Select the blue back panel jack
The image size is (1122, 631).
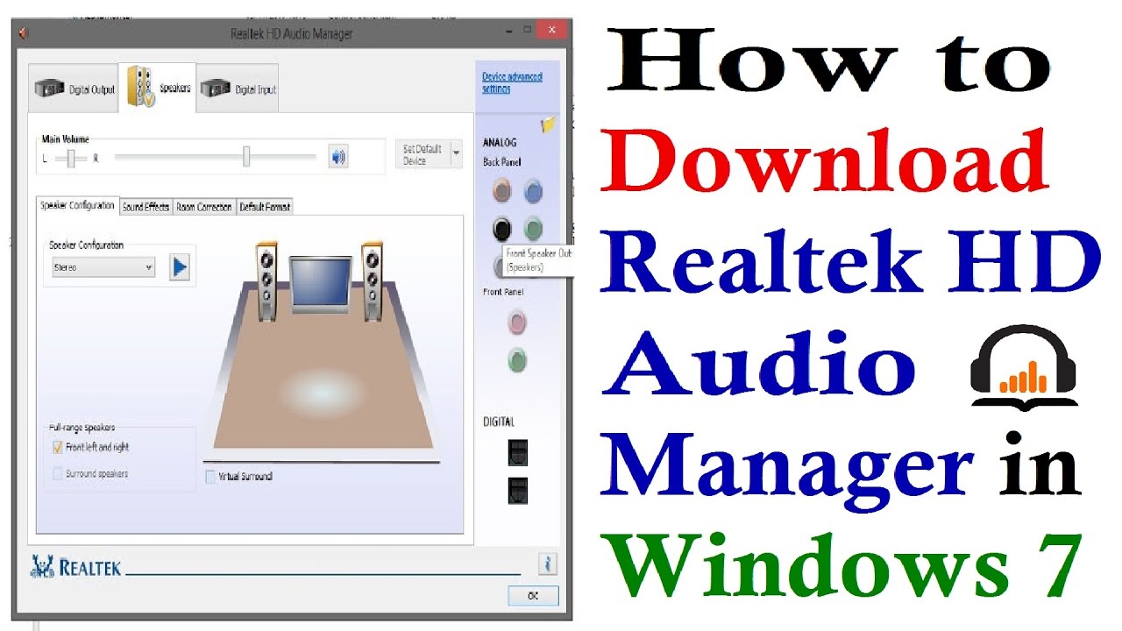click(533, 190)
